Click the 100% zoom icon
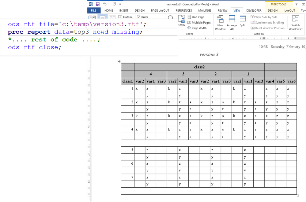Screen dimensions: 306x202 coord(182,21)
